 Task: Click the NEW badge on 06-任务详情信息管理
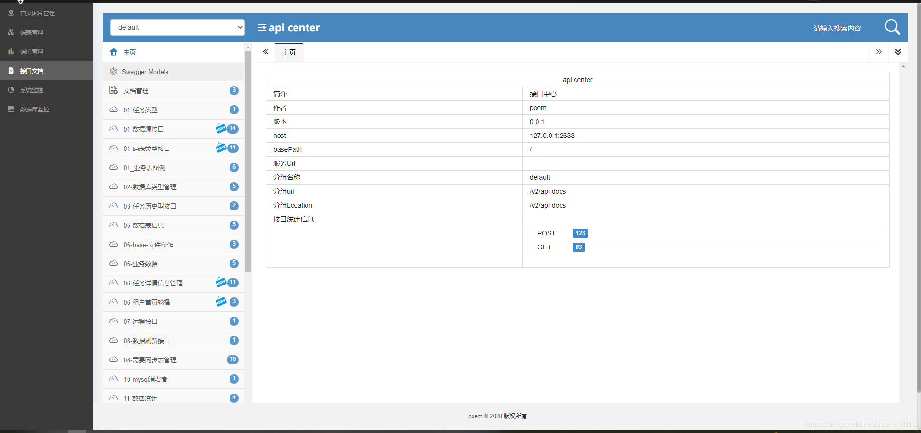coord(221,282)
